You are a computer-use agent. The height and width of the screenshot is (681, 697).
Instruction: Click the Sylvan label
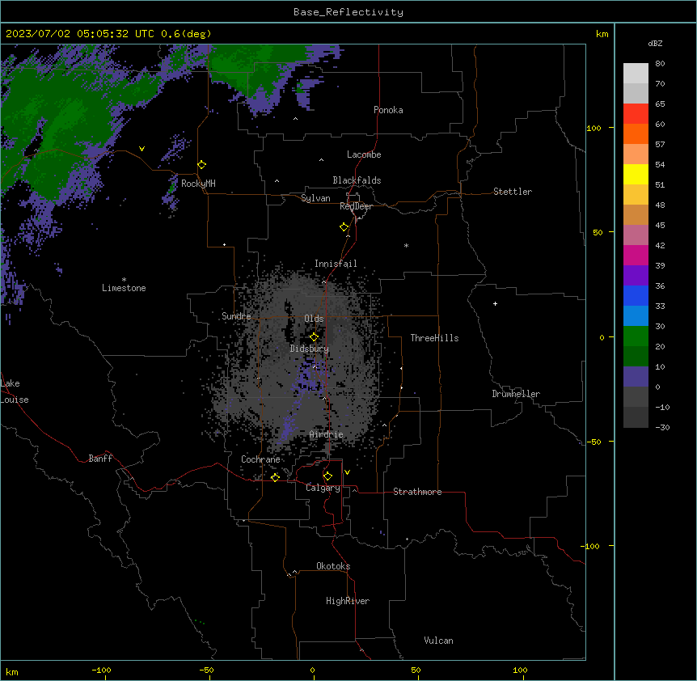point(315,198)
